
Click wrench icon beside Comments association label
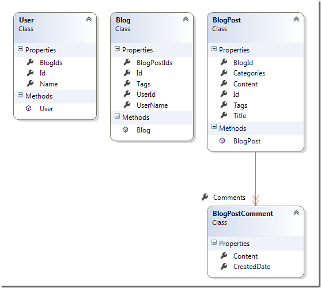205,197
